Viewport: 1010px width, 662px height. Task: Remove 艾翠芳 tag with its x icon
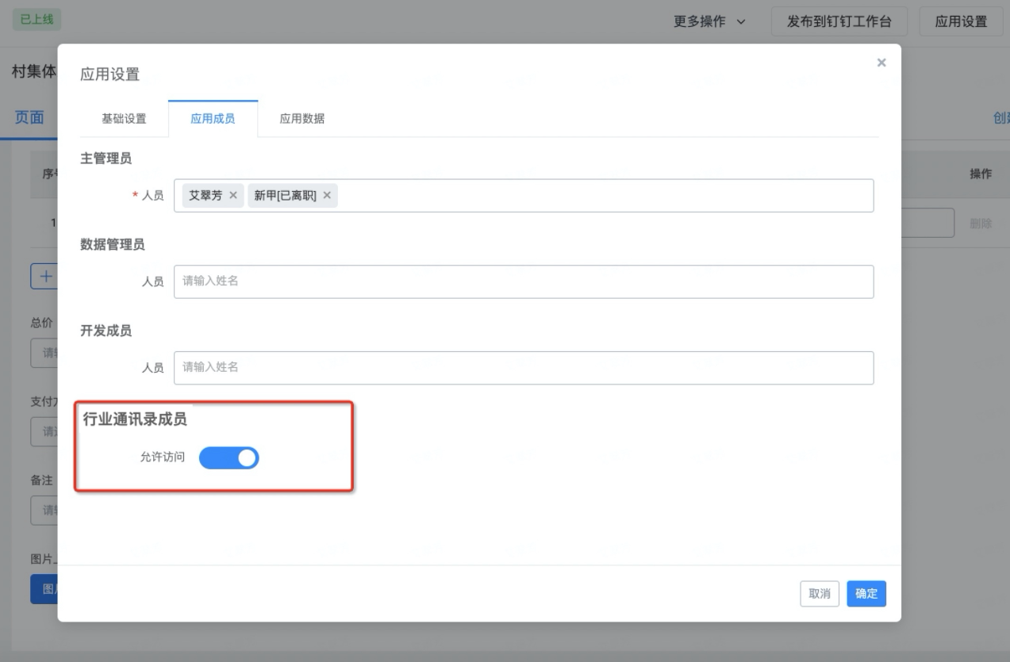[232, 196]
